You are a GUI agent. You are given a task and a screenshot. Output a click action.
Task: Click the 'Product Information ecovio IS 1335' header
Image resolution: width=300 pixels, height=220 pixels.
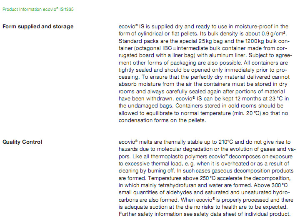click(x=39, y=9)
